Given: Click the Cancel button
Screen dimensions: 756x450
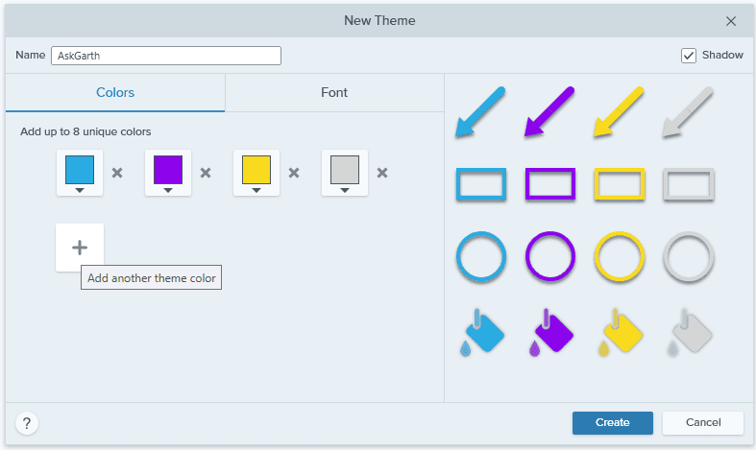Looking at the screenshot, I should pyautogui.click(x=703, y=422).
